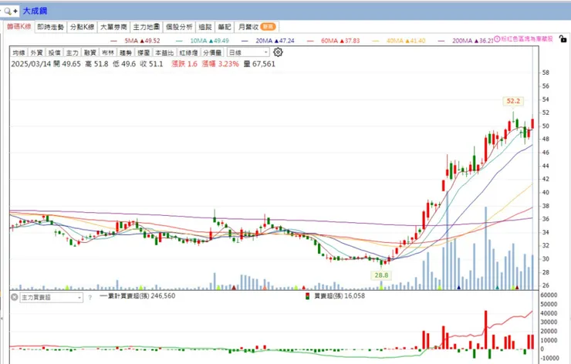Click the 漲幅 3.23% value
Viewport: 571px width, 364px height.
(x=221, y=64)
